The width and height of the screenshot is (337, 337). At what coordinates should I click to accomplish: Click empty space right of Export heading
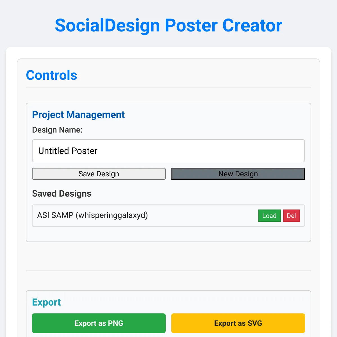coord(183,302)
